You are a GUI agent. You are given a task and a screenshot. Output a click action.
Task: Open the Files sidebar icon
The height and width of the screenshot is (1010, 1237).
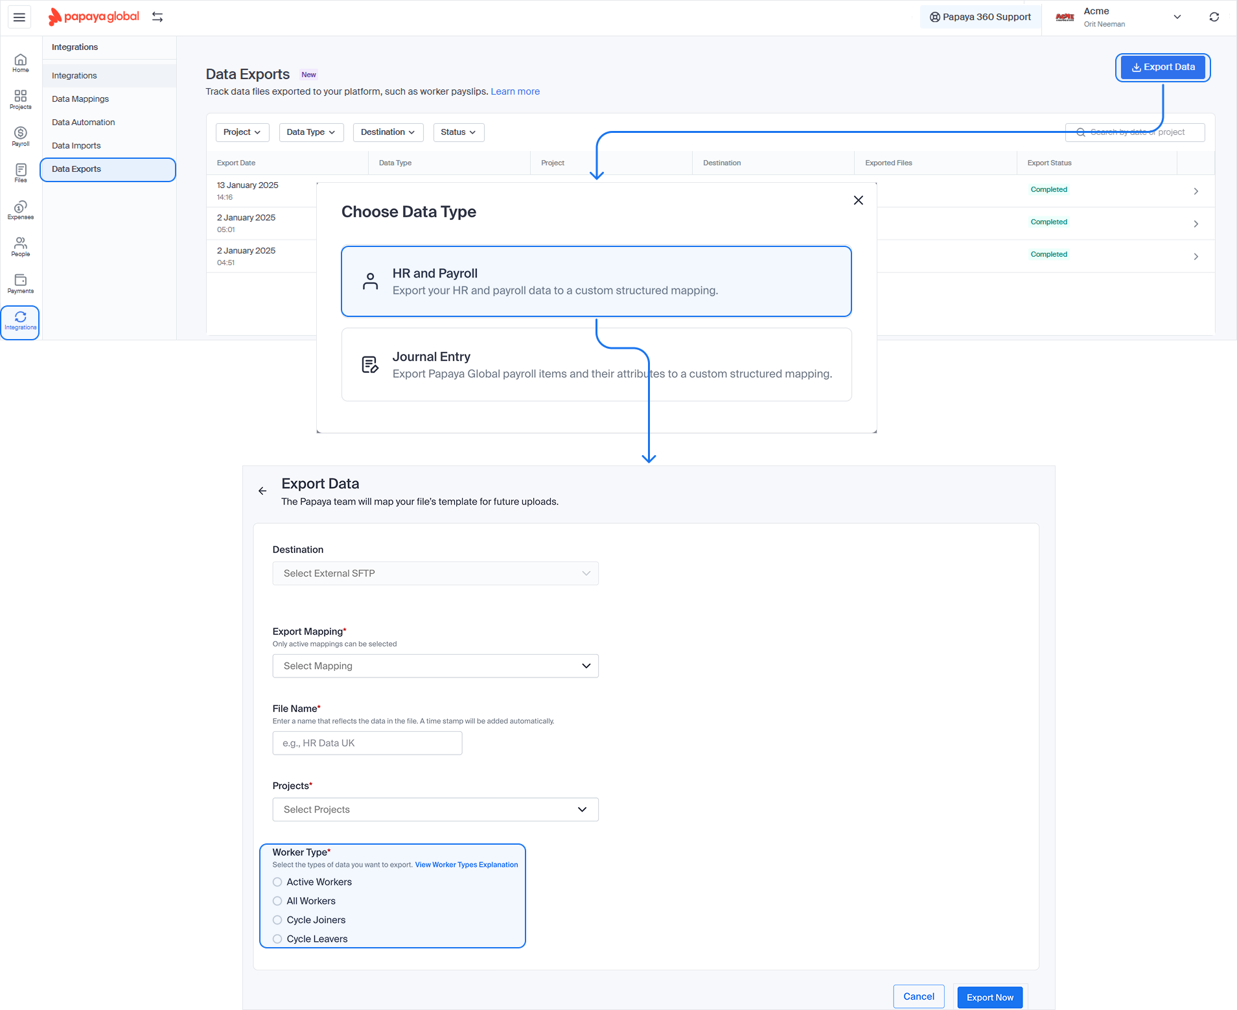click(21, 173)
